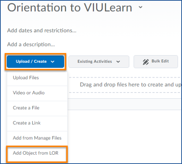The height and width of the screenshot is (164, 182).
Task: Select the Video or Audio option
Action: 37,93
